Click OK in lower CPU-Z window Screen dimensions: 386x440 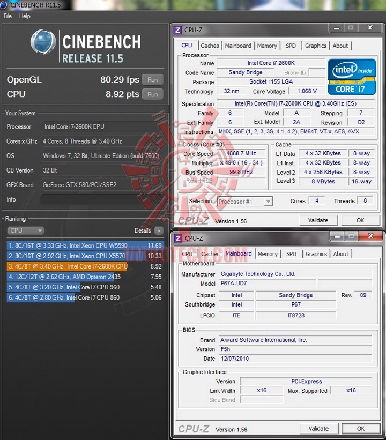[361, 429]
